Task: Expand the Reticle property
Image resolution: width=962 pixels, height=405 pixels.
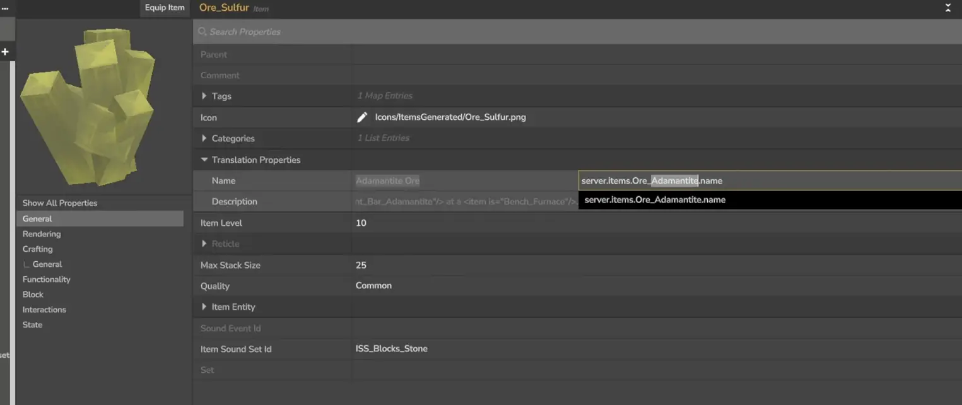Action: point(204,244)
